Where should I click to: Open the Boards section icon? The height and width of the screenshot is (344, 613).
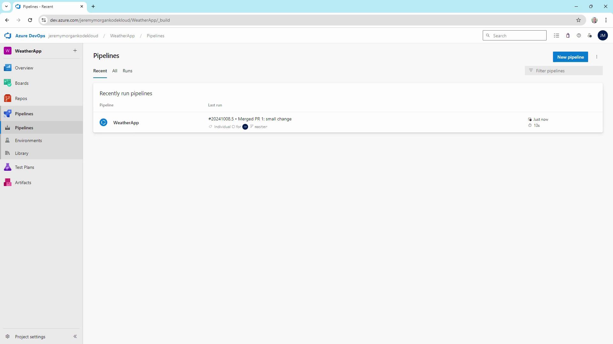click(8, 83)
